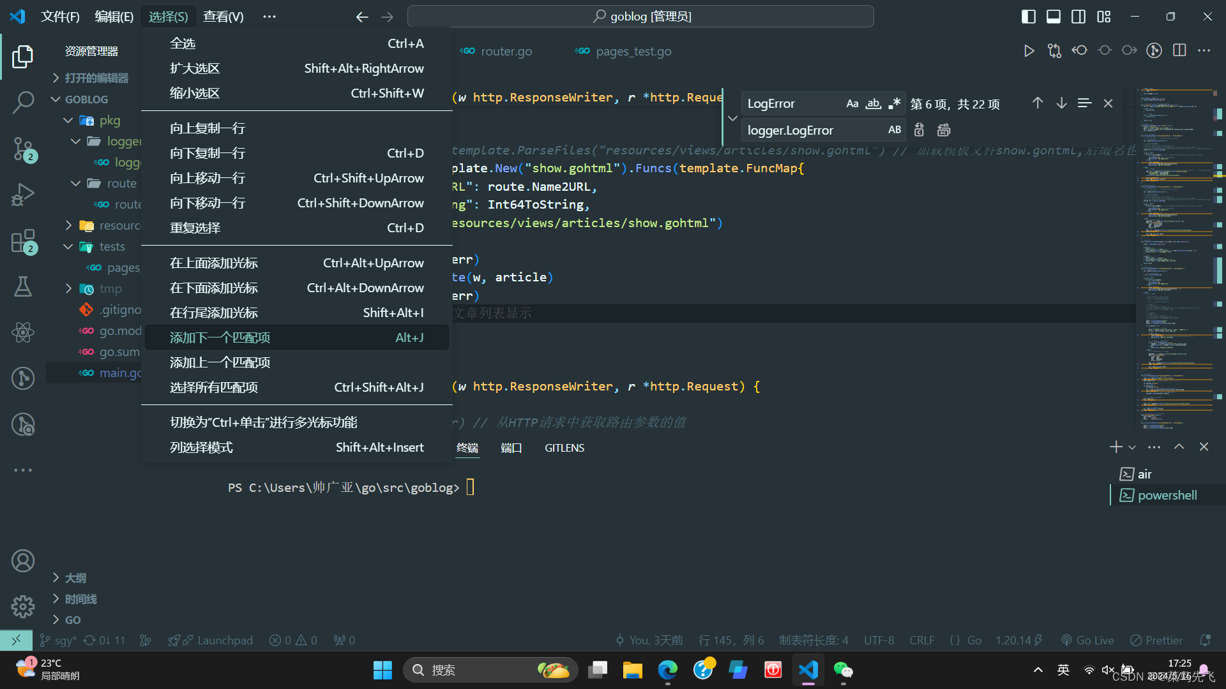Open the Accounts icon in activity bar

point(23,561)
